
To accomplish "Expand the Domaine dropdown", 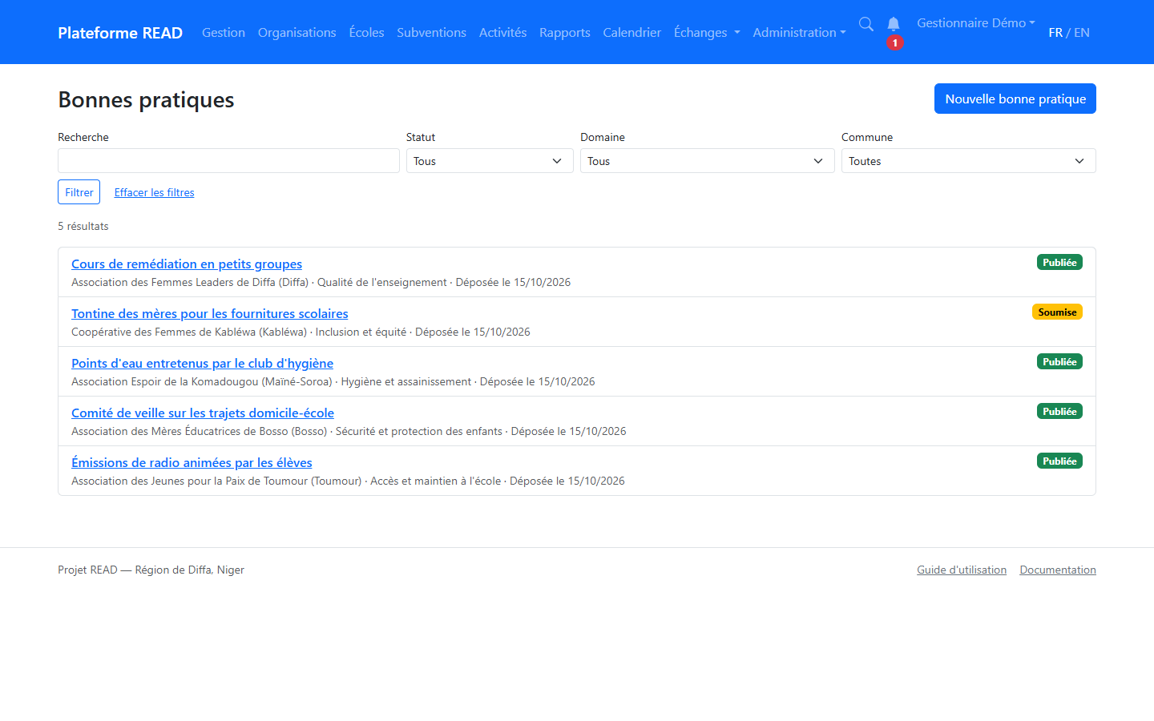I will click(708, 161).
